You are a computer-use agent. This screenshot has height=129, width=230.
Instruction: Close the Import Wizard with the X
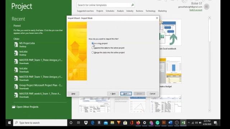point(157,18)
